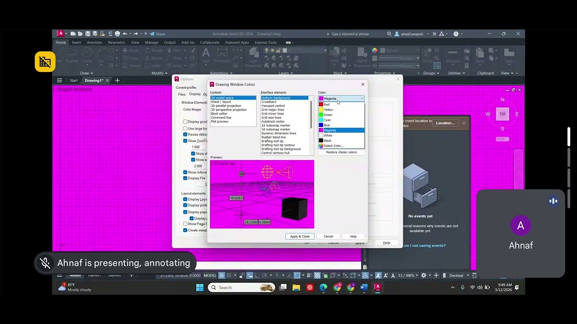Click the hamburger menu left of Start tab
The image size is (577, 324).
click(x=60, y=81)
